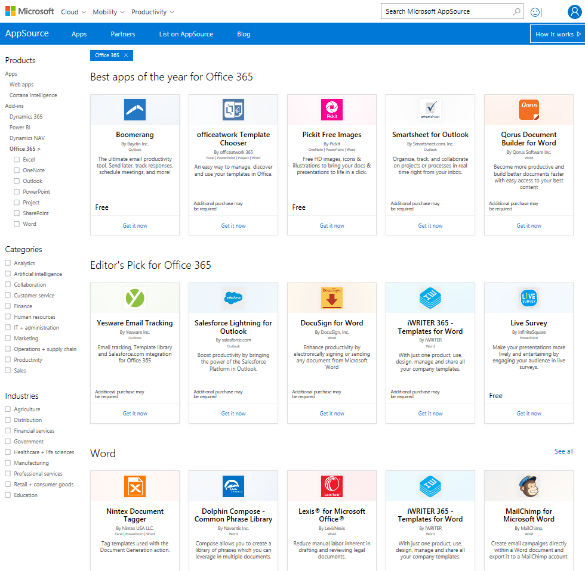Check the Word product checkbox

click(x=17, y=224)
